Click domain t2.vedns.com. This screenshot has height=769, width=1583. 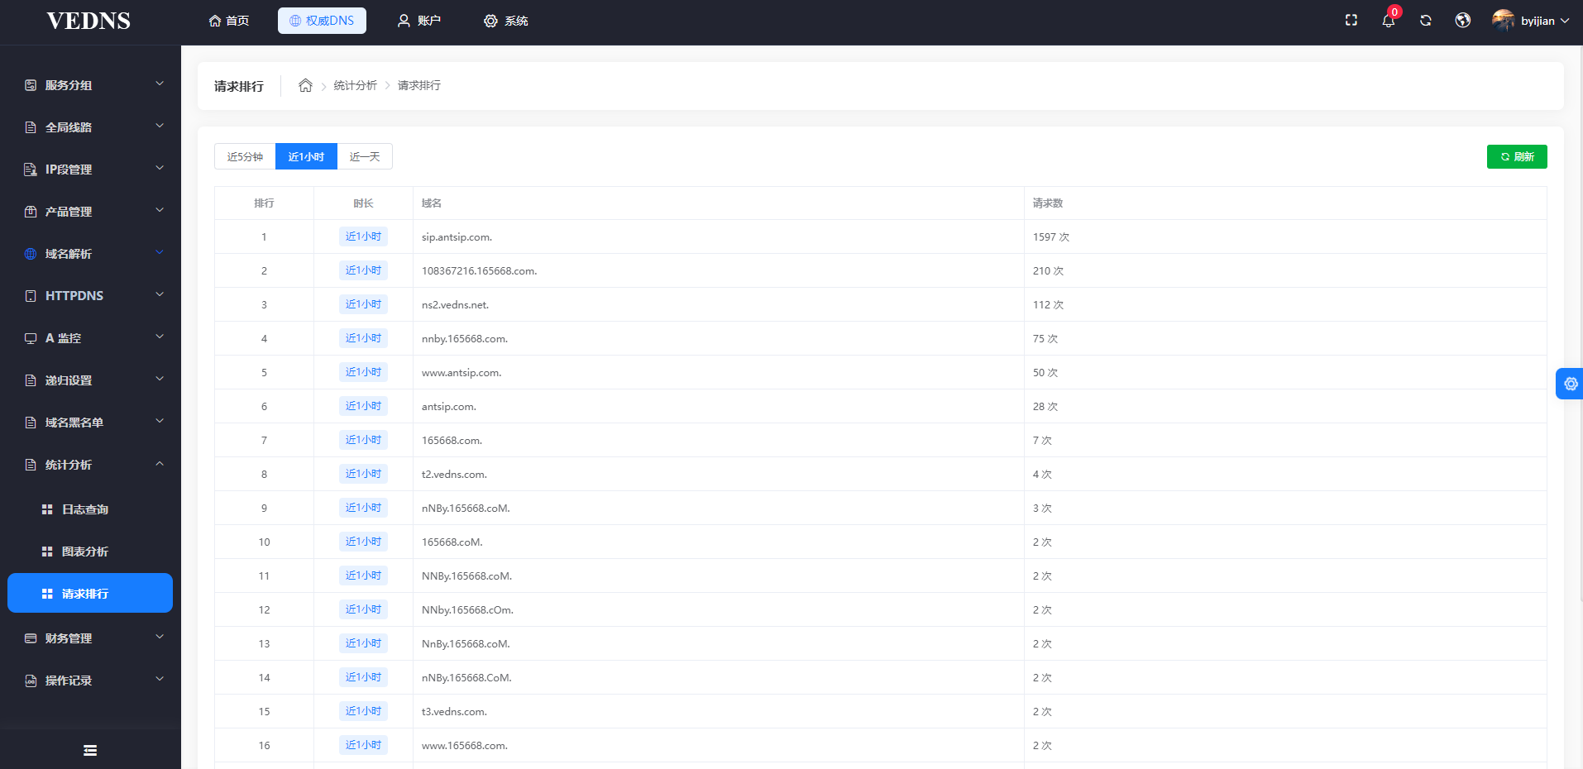point(454,475)
